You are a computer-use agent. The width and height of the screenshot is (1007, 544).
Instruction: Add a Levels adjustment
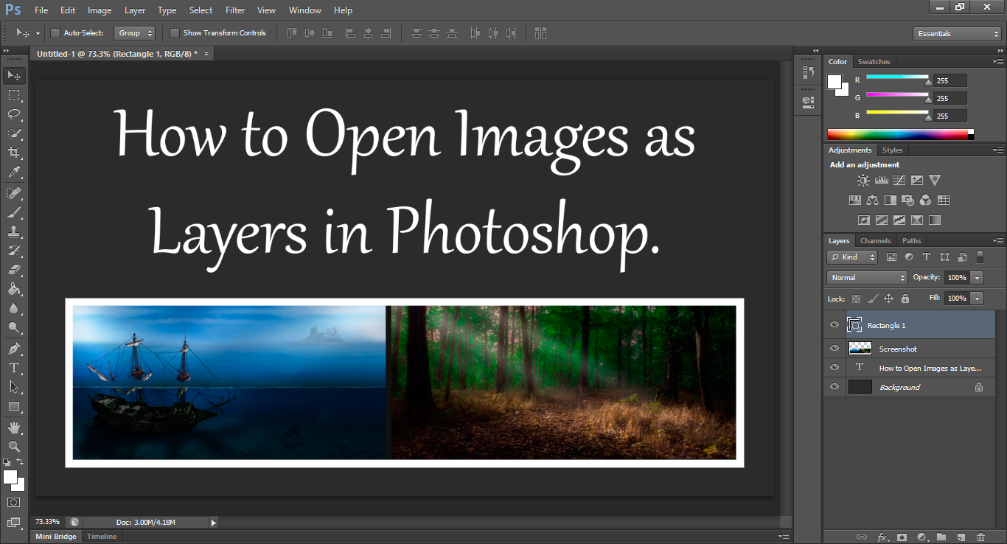881,180
